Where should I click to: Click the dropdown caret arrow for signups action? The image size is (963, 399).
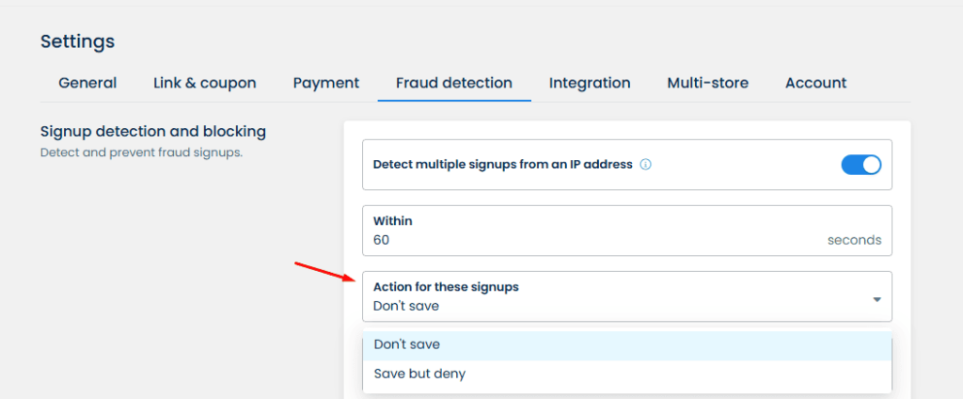[876, 299]
